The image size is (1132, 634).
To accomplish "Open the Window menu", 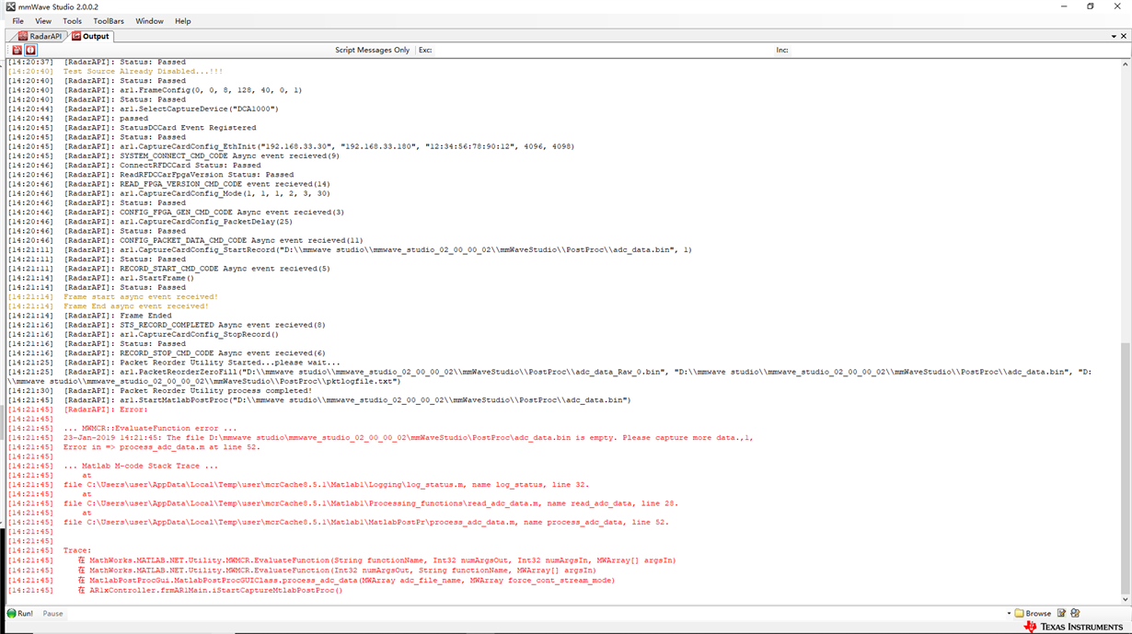I will click(x=149, y=21).
